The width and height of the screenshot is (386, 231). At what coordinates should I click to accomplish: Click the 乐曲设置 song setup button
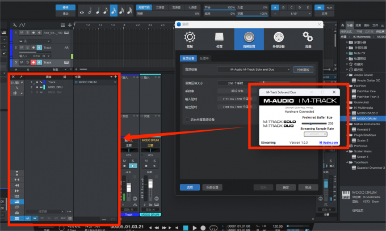pyautogui.click(x=212, y=187)
